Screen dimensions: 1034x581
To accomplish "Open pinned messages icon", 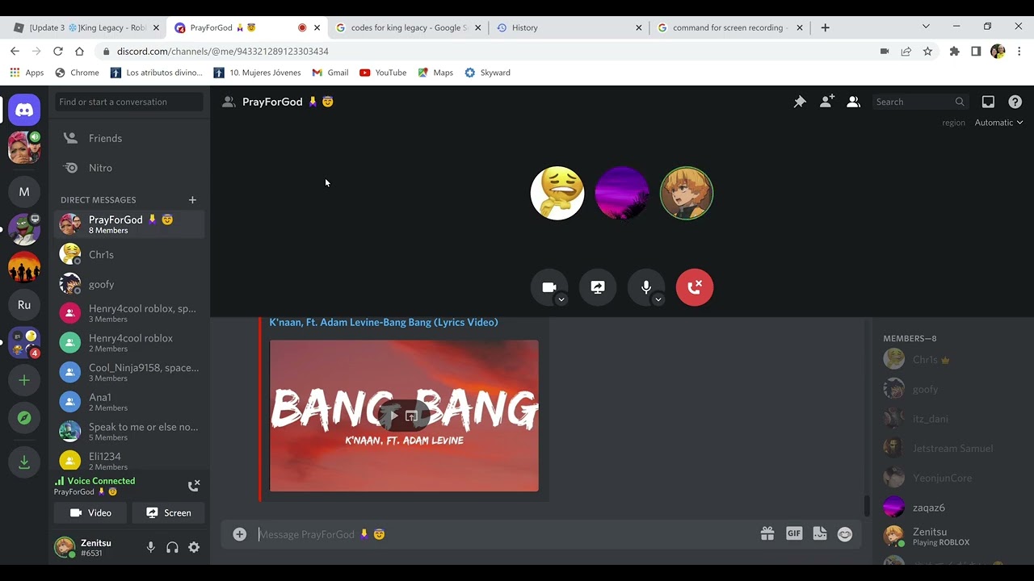I will coord(800,102).
